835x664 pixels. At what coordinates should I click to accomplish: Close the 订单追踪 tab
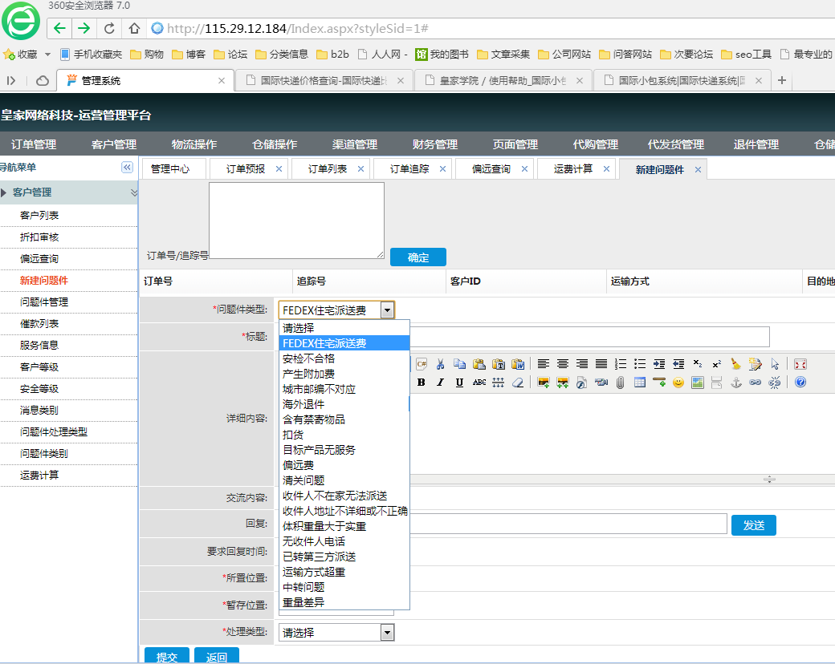(x=442, y=168)
